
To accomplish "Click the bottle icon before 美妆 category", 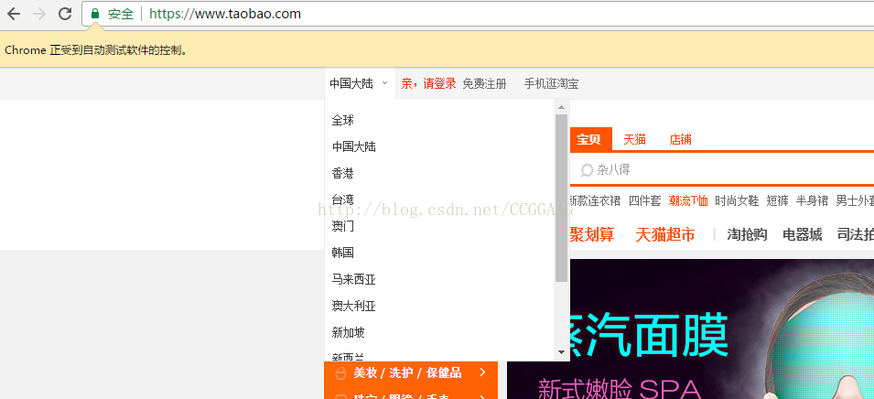I will [340, 372].
